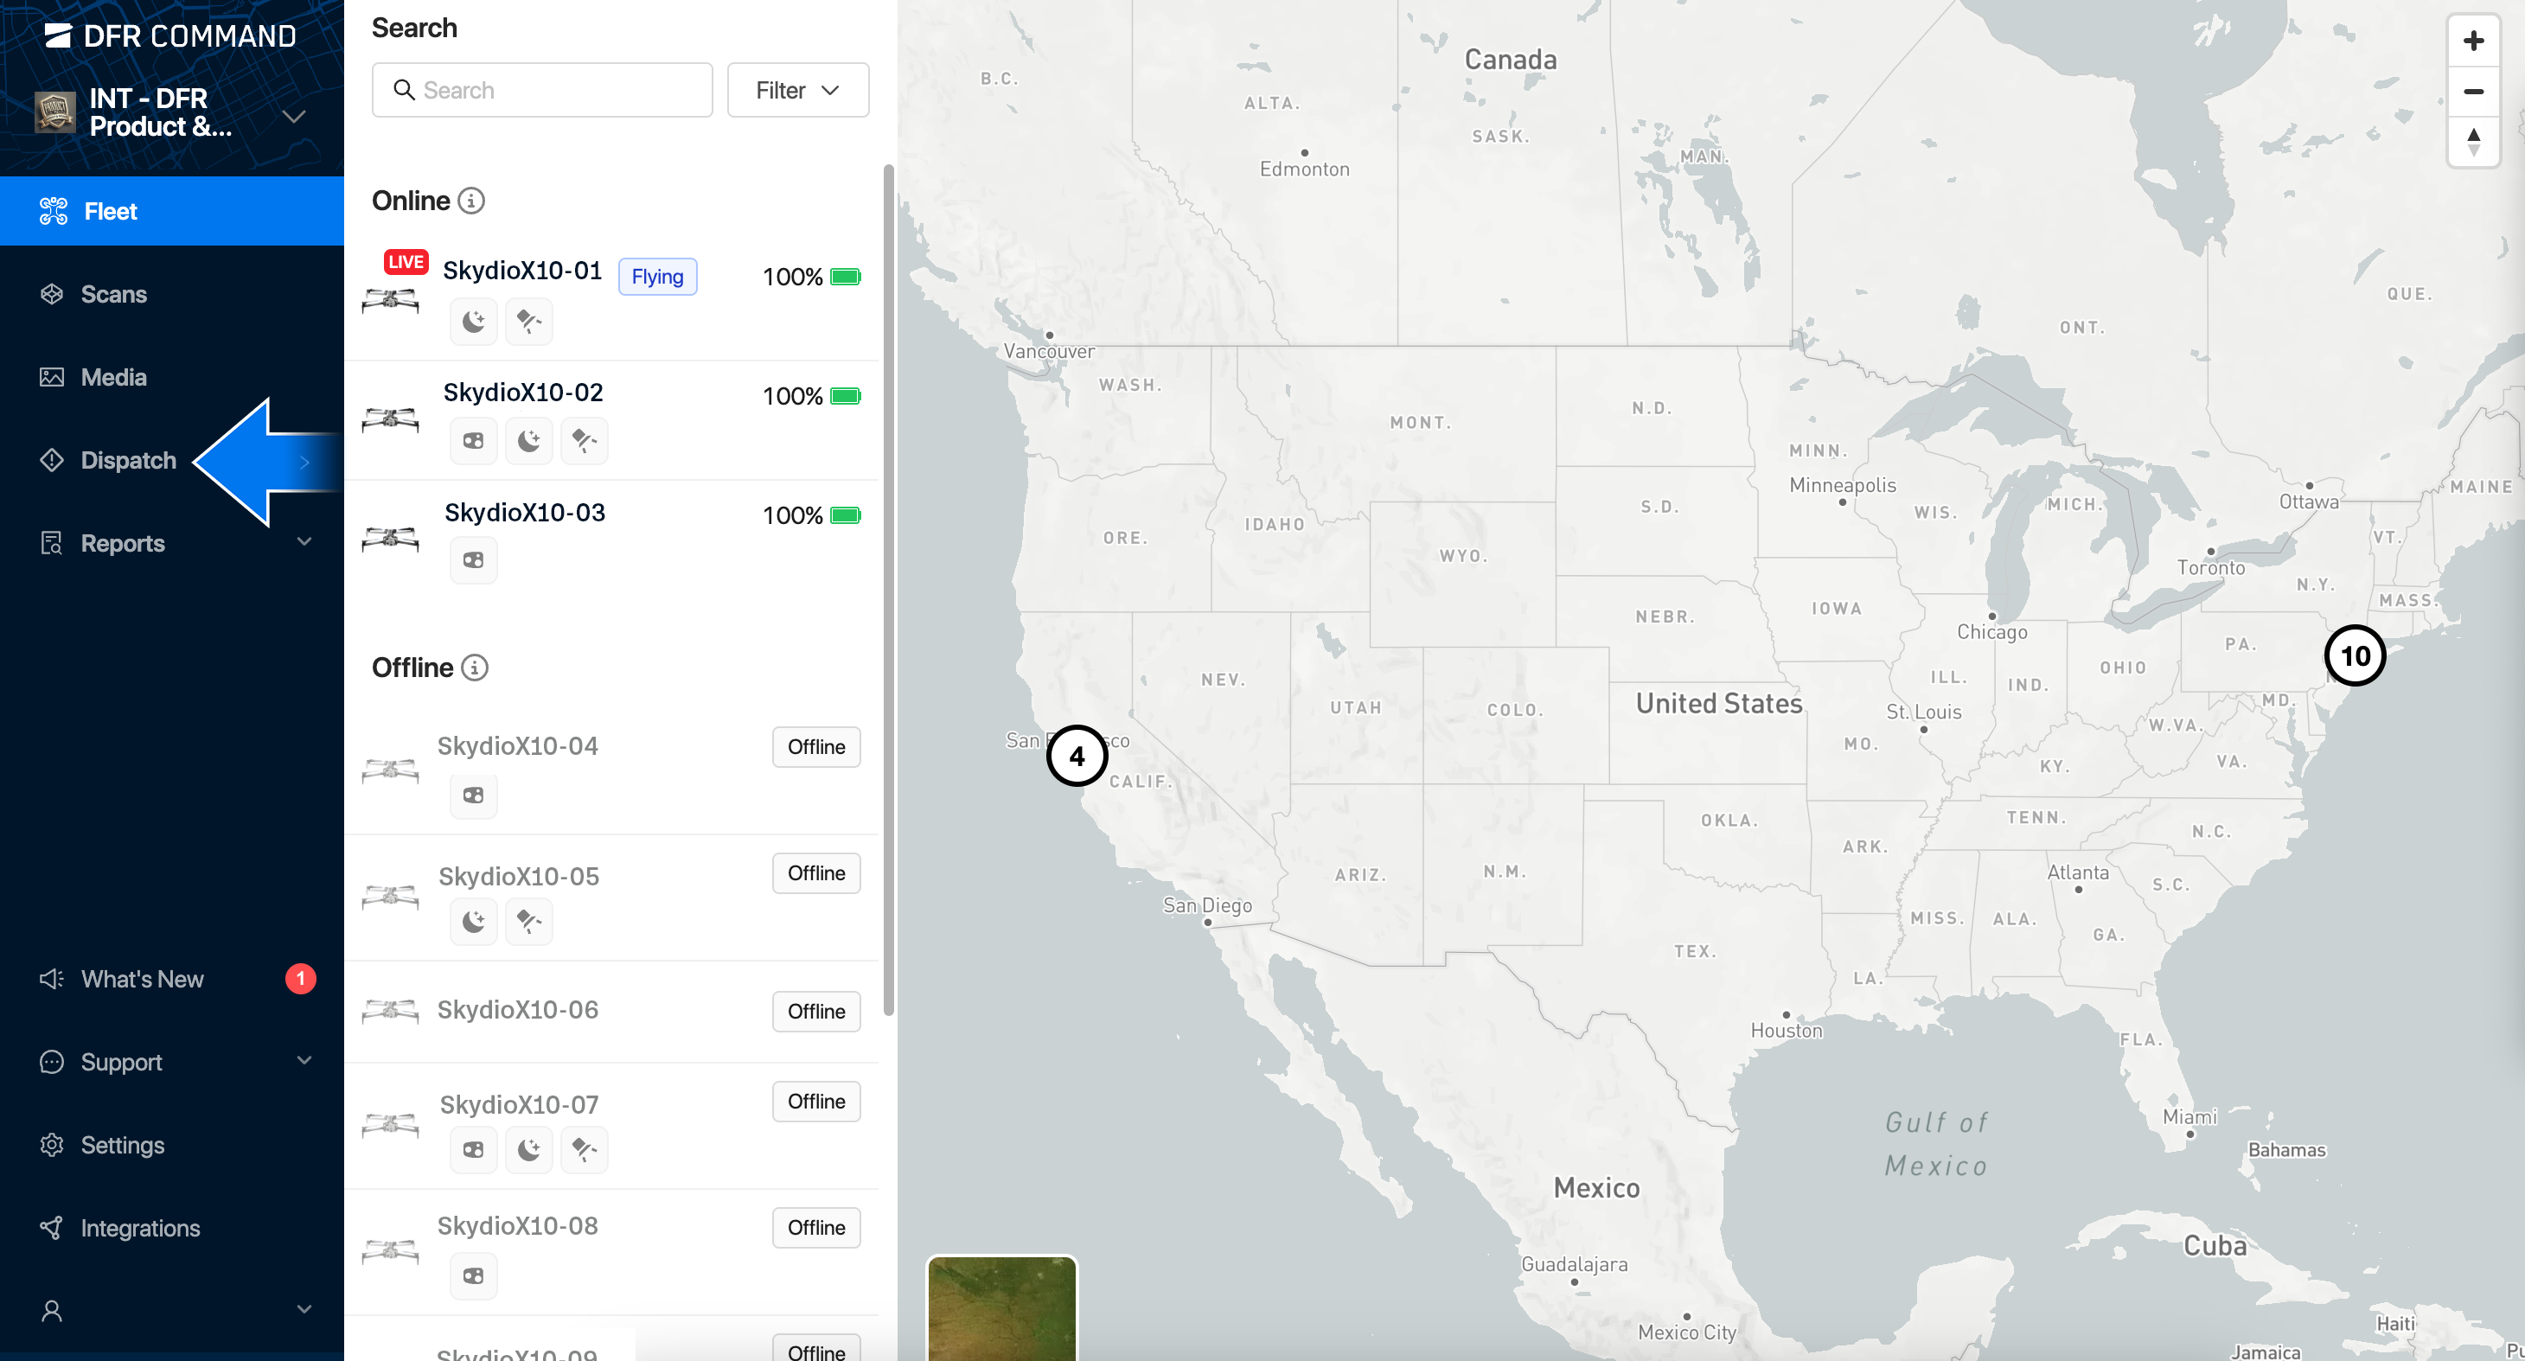
Task: Click the SkydioX10-05 night mode icon
Action: (474, 922)
